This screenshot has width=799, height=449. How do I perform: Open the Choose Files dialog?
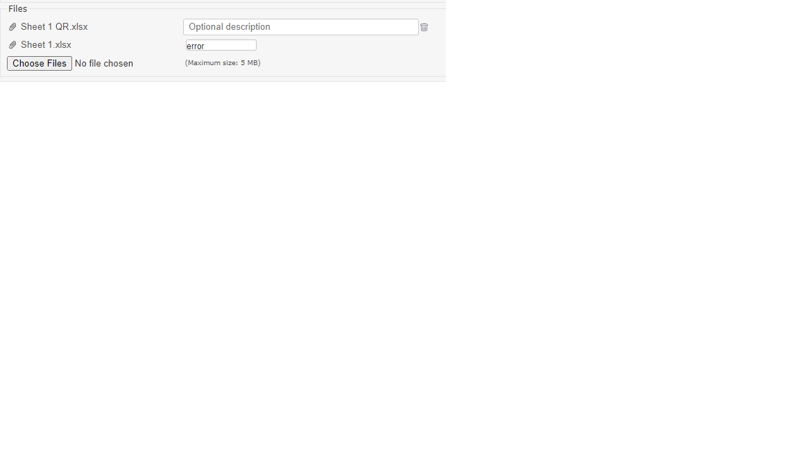pyautogui.click(x=40, y=63)
